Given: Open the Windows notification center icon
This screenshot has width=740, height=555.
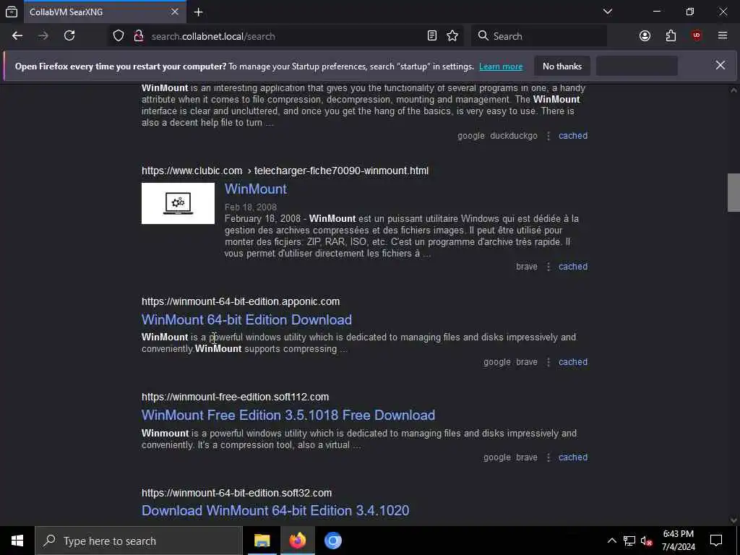Looking at the screenshot, I should point(716,541).
